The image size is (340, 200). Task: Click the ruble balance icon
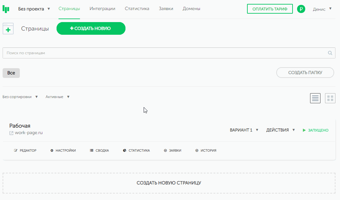[x=301, y=9]
